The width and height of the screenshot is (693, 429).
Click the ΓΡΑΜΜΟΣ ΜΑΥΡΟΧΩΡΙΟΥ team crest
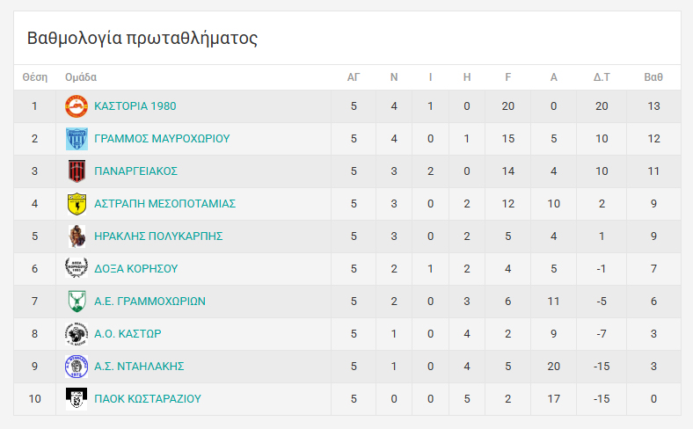coord(77,139)
